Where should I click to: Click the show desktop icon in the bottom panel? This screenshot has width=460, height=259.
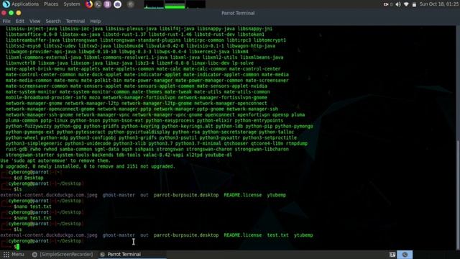(392, 255)
